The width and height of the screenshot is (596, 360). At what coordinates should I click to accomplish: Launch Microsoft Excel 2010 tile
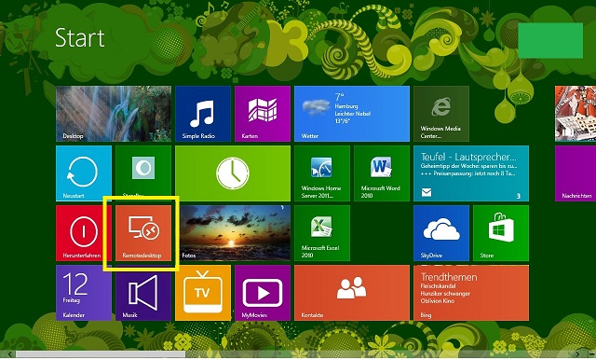[322, 233]
